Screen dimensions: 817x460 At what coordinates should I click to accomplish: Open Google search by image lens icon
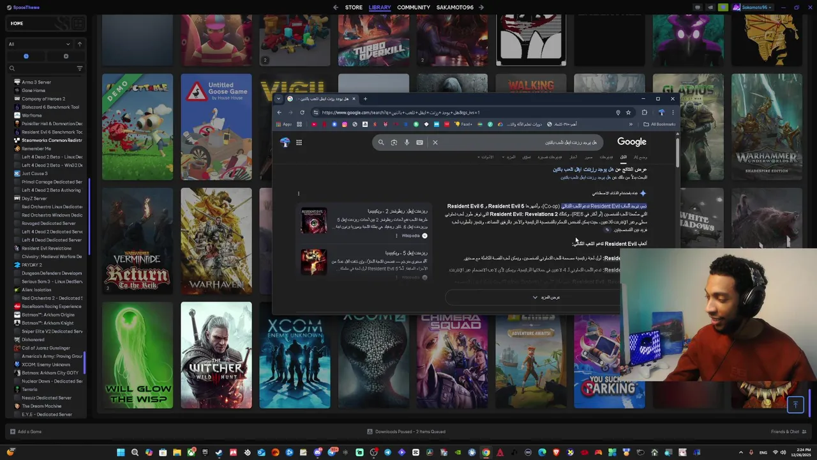(394, 142)
